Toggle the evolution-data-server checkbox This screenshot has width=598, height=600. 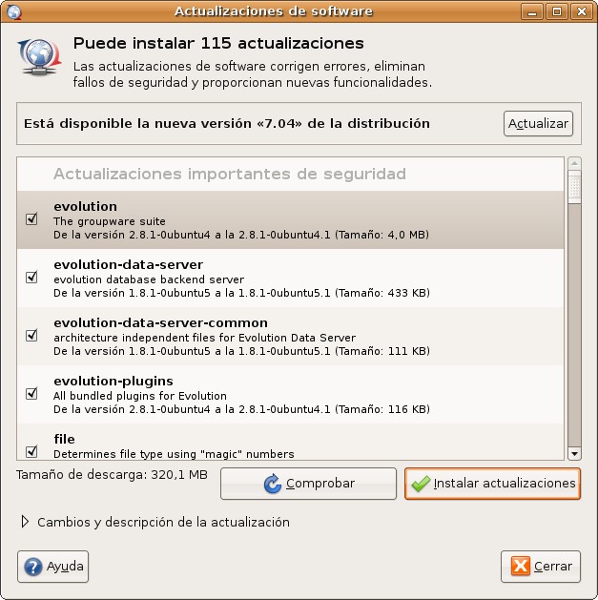pos(31,277)
